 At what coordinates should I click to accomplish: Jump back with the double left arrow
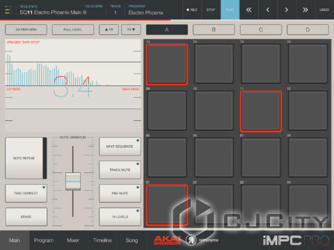click(248, 10)
